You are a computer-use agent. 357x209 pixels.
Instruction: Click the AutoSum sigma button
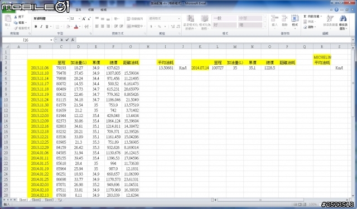click(x=305, y=16)
